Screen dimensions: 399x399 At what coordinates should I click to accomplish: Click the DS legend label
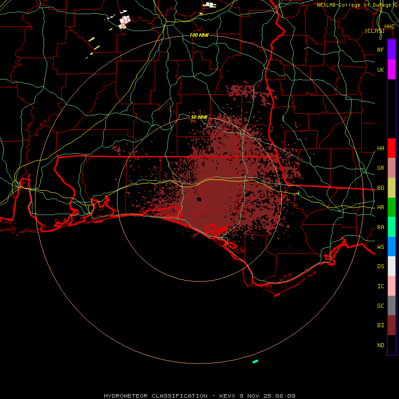coord(380,266)
